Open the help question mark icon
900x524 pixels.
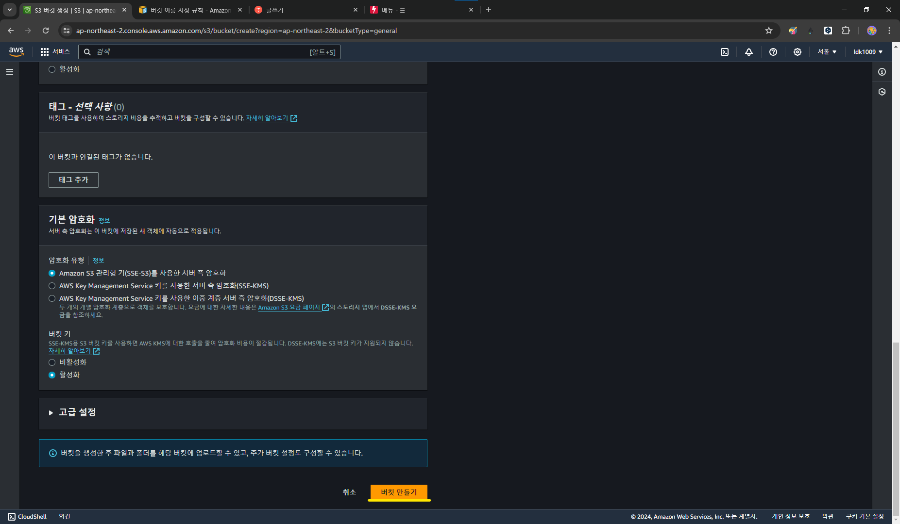coord(773,52)
